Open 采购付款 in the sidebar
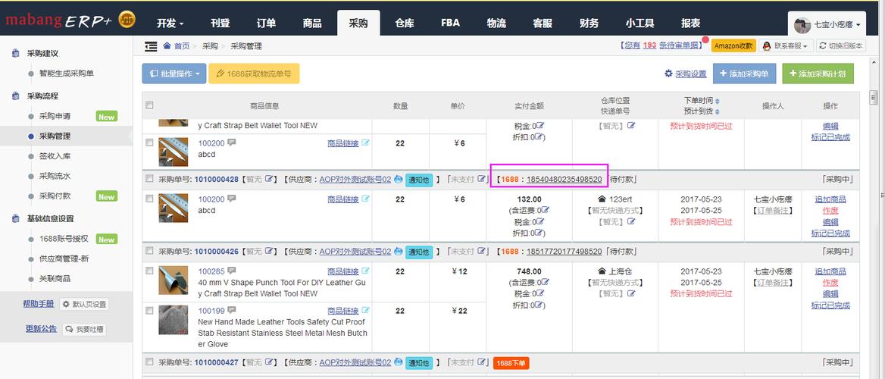 click(55, 196)
